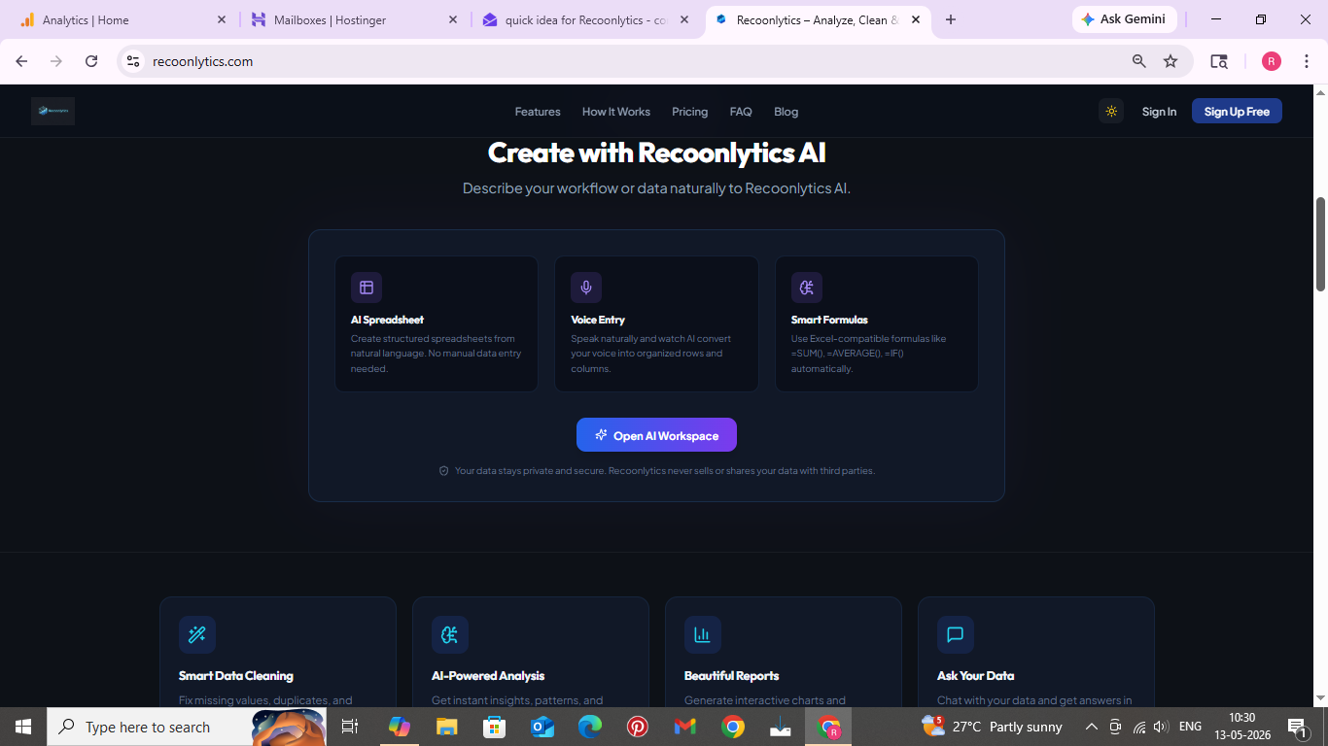
Task: Open Gmail from the taskbar
Action: (x=685, y=727)
